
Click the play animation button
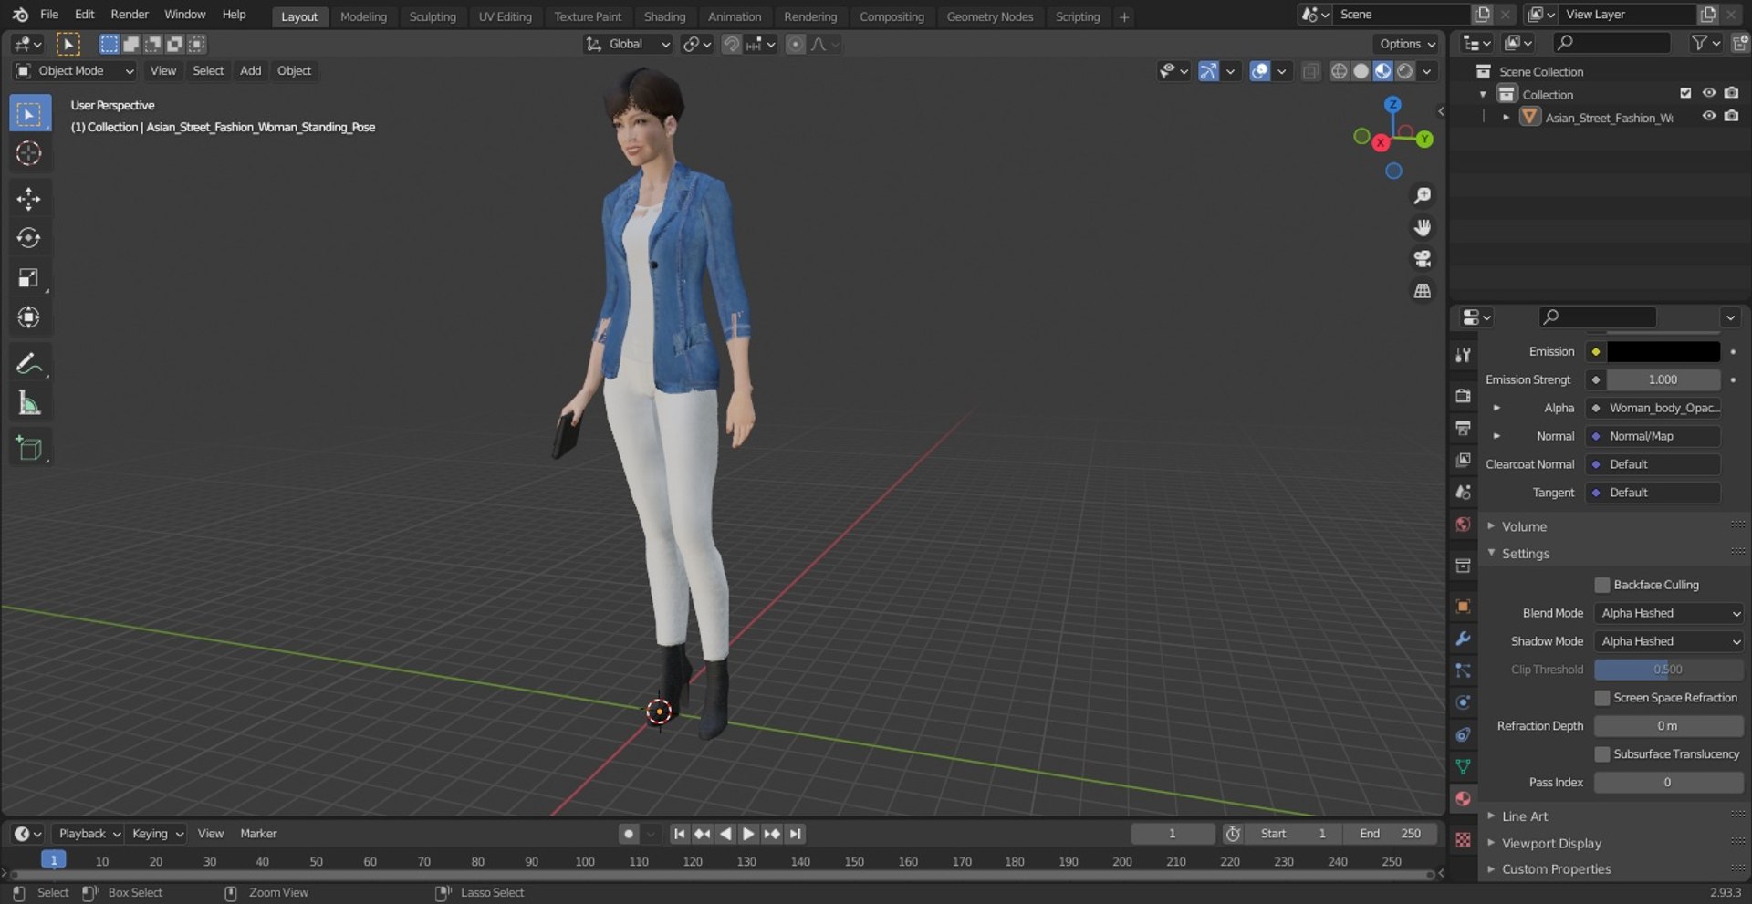(x=748, y=834)
